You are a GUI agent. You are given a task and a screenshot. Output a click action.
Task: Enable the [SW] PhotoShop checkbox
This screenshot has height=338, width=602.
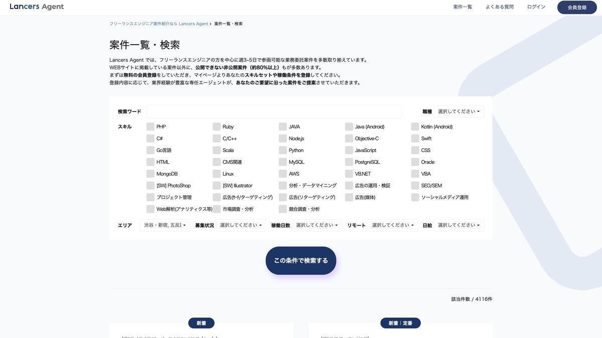pyautogui.click(x=150, y=186)
